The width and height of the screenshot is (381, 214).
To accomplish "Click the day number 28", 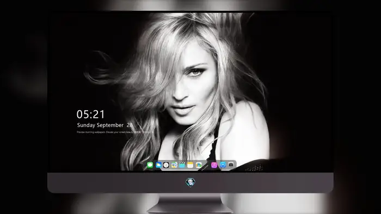I will [x=130, y=125].
